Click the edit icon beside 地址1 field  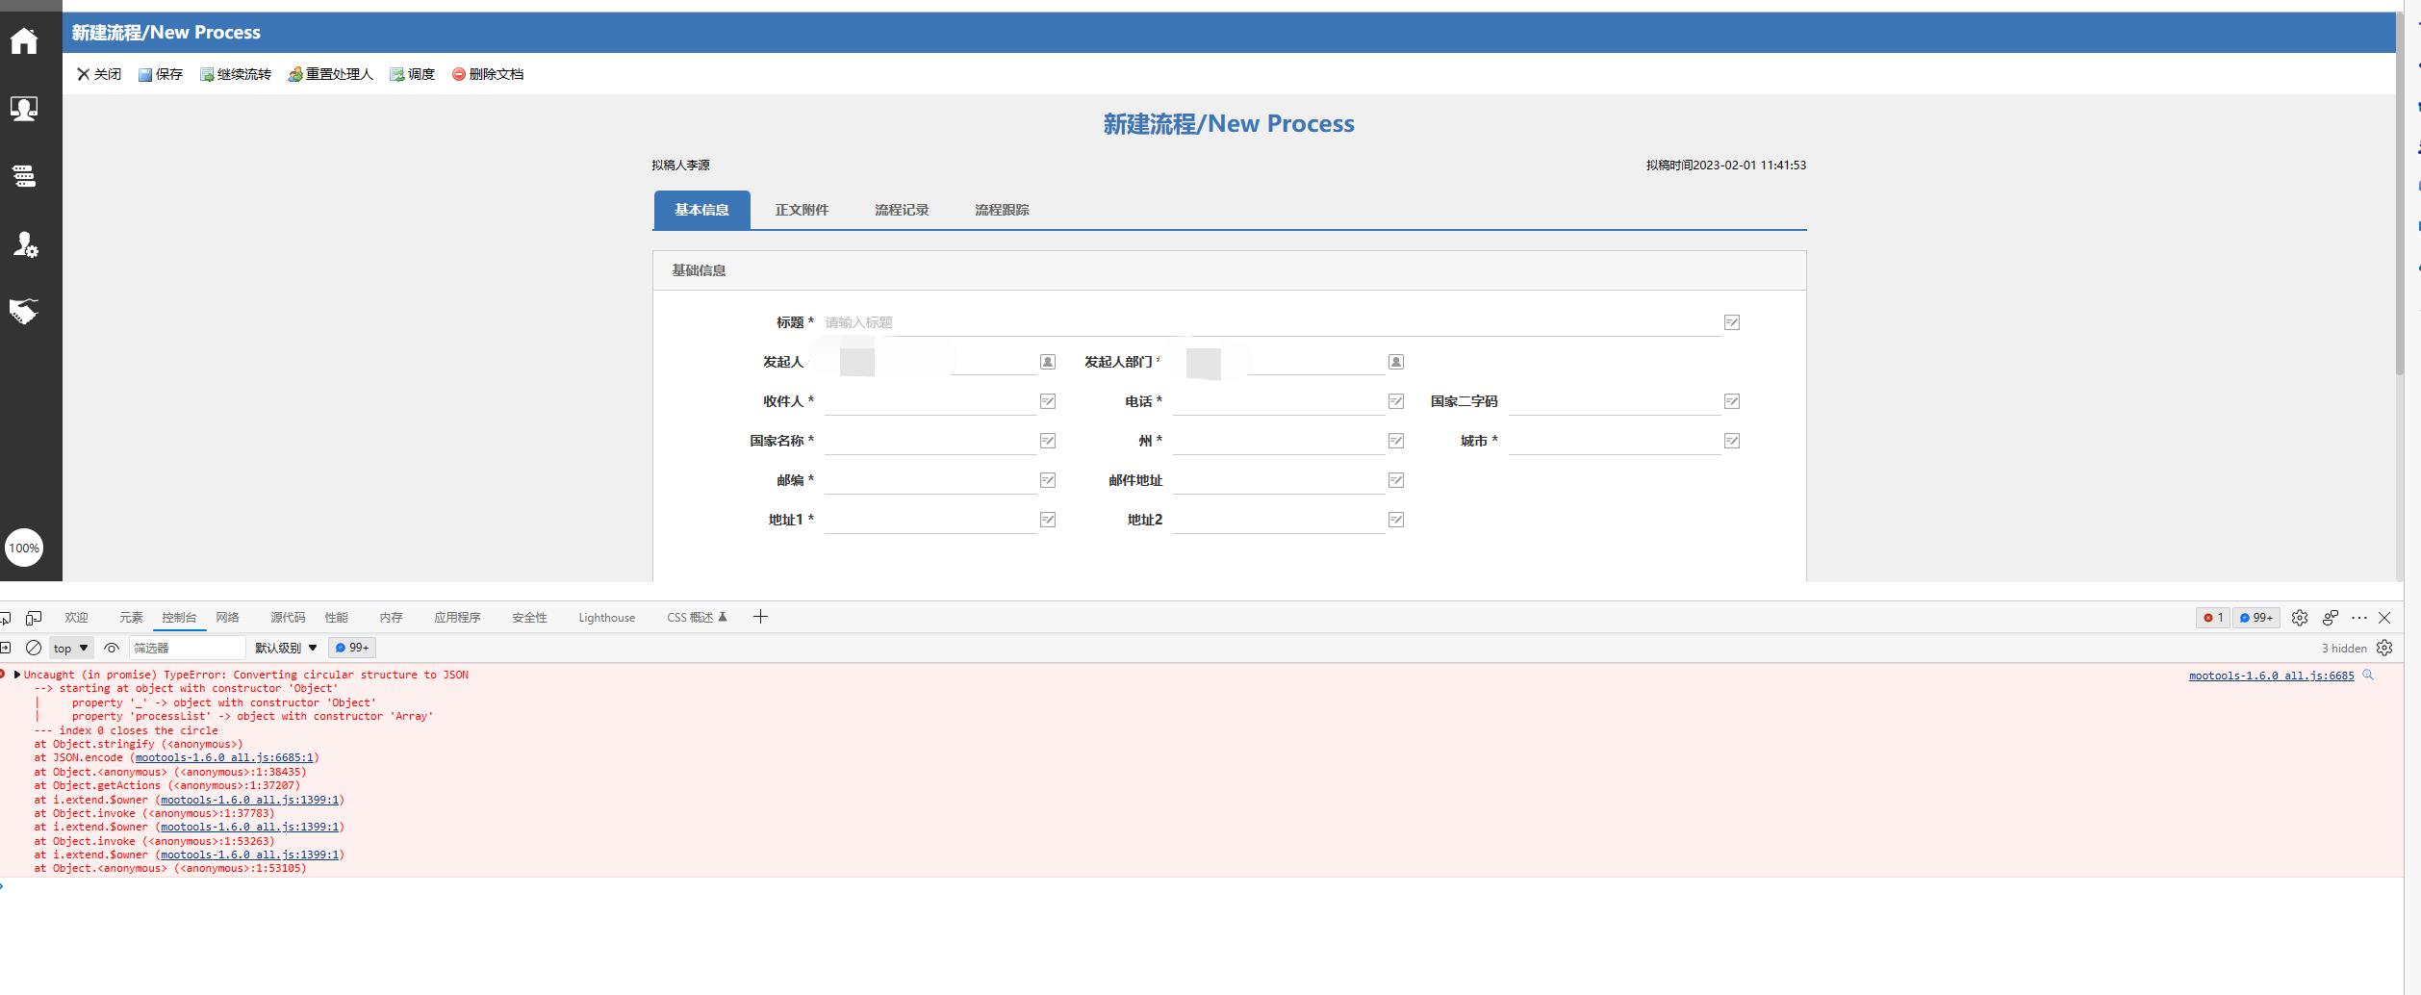click(1048, 520)
